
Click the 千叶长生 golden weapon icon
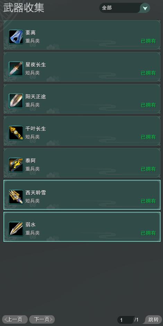click(x=16, y=133)
